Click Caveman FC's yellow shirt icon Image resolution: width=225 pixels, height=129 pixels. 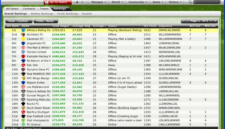[23, 39]
